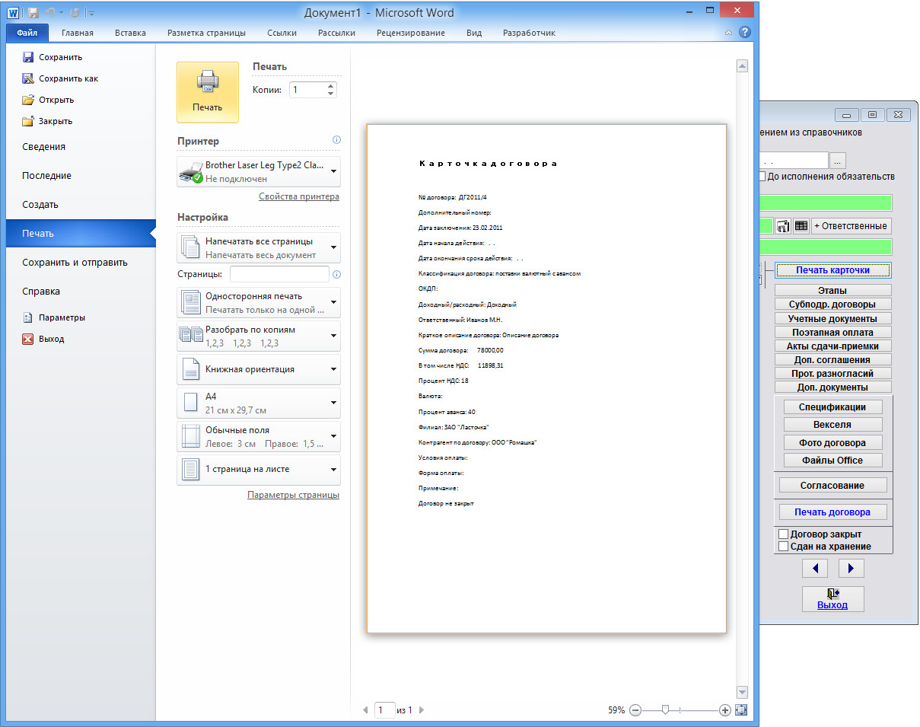
Task: Zoom out with the minus button
Action: coord(636,710)
